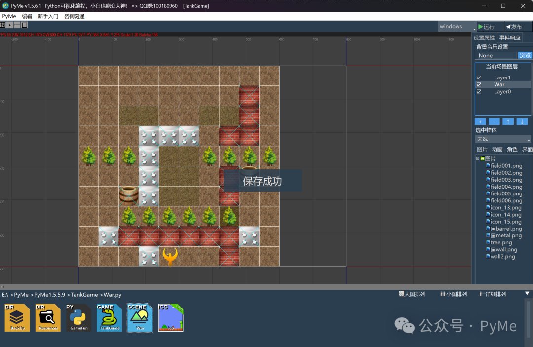
Task: Select the grid drawing tool icon
Action: (x=3, y=25)
